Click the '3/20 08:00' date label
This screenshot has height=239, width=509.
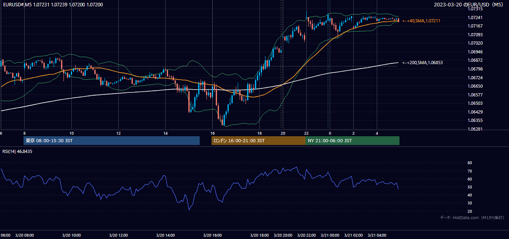coord(24,235)
